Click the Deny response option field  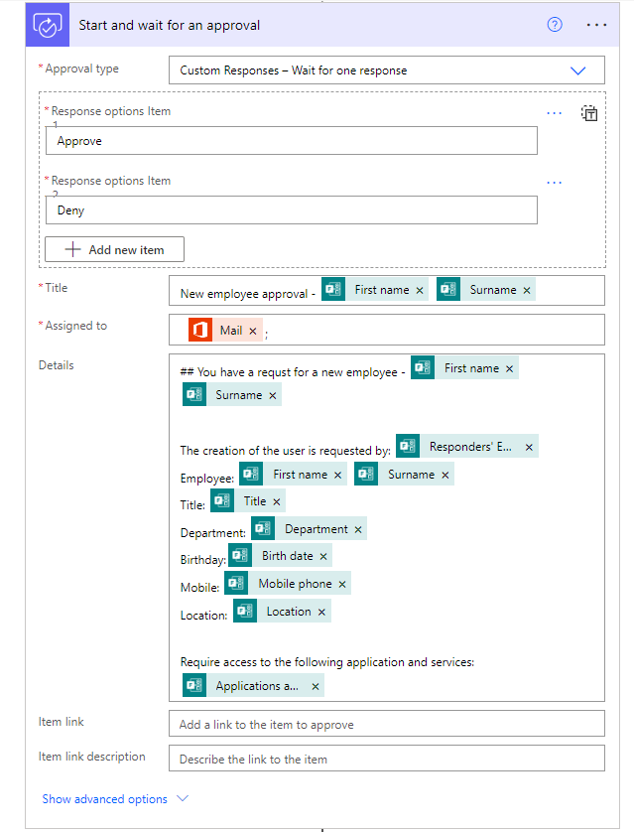point(292,210)
